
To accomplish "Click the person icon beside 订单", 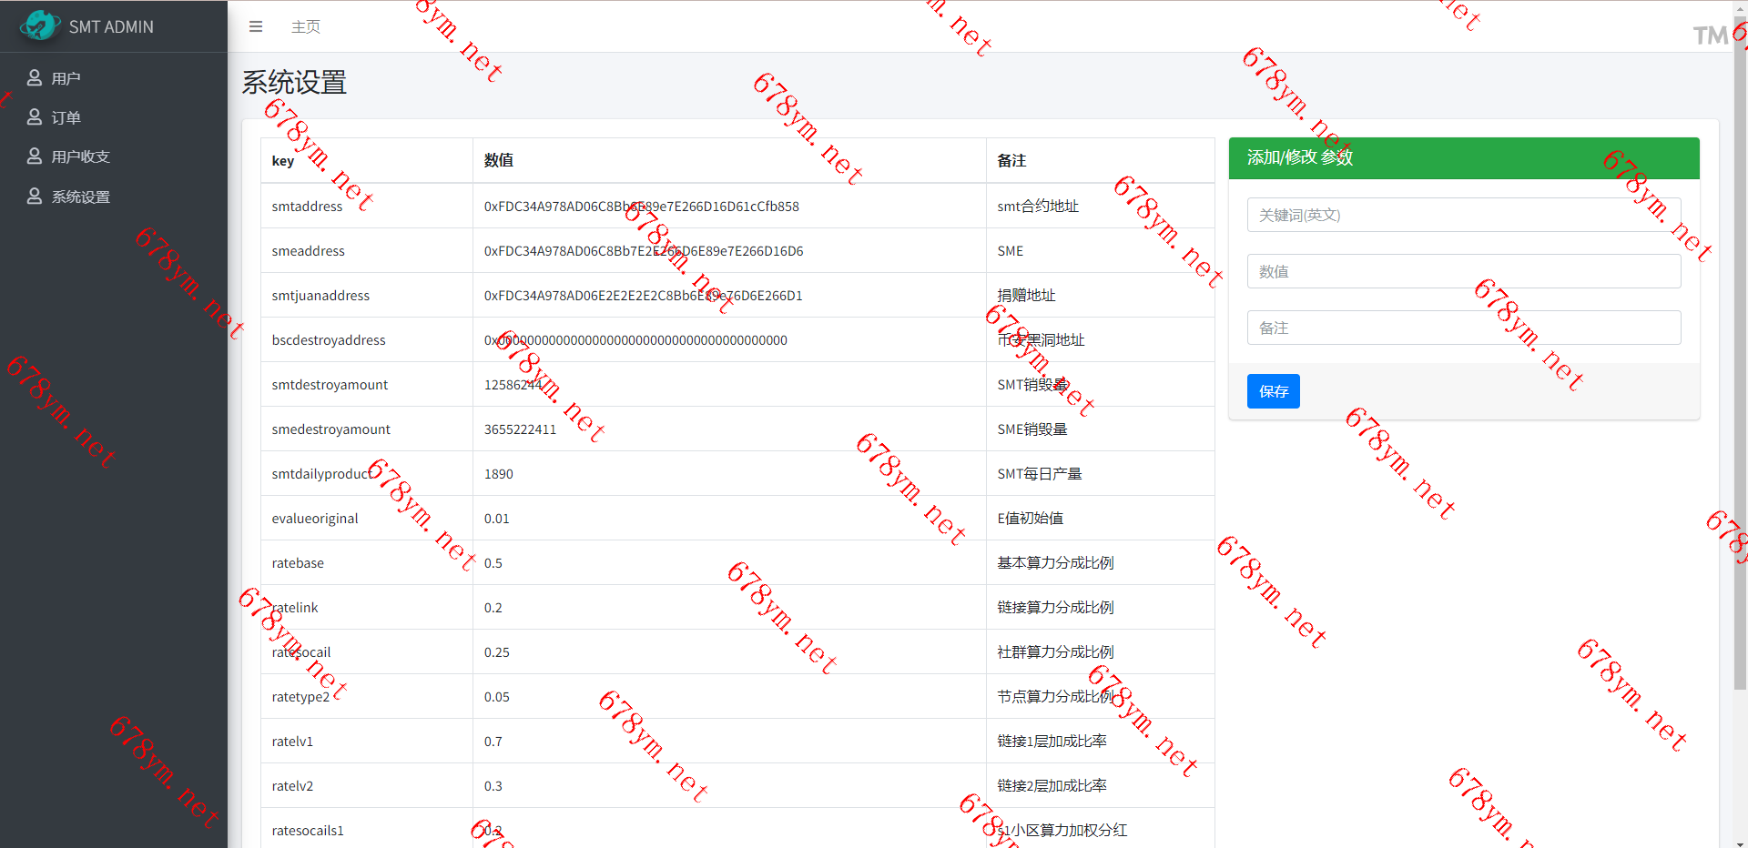I will pyautogui.click(x=35, y=117).
